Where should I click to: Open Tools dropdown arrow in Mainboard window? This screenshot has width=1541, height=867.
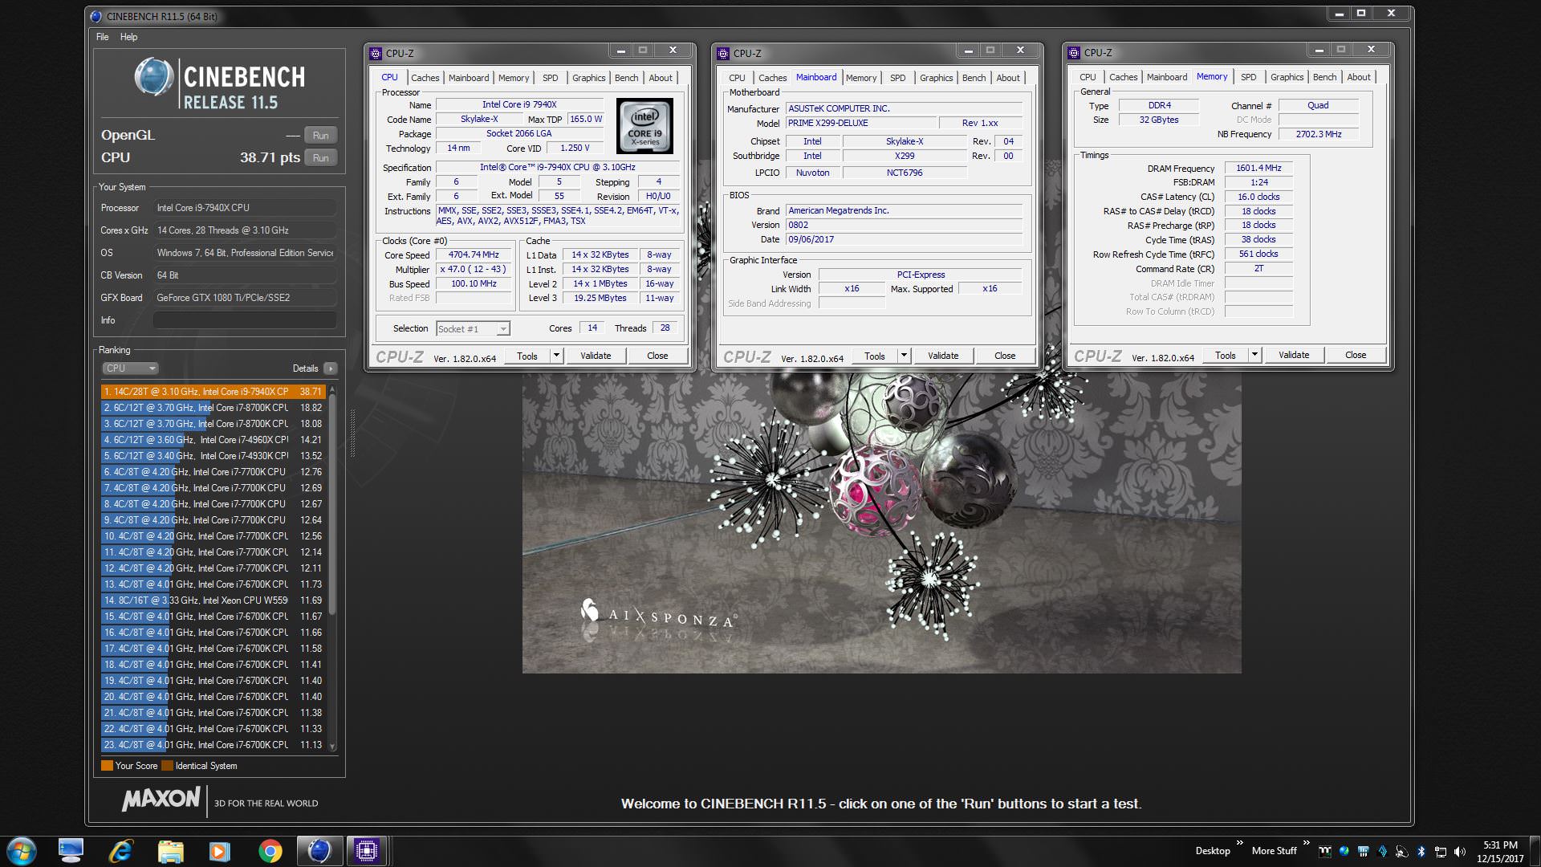904,356
